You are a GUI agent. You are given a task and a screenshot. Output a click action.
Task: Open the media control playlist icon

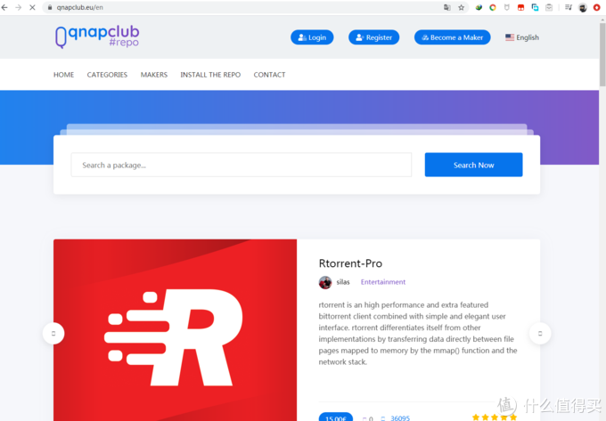(x=569, y=7)
